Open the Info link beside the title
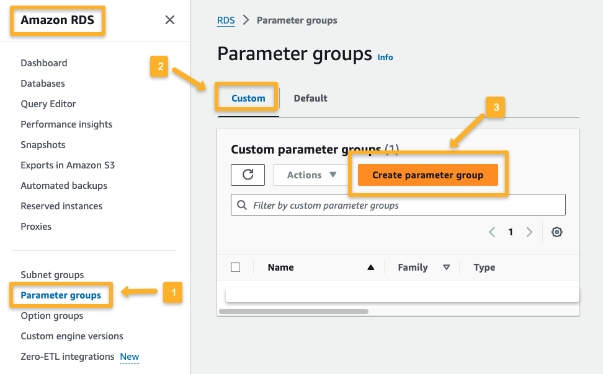Viewport: 603px width, 374px height. click(x=385, y=57)
